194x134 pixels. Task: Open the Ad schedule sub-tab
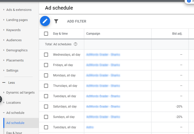(15, 123)
